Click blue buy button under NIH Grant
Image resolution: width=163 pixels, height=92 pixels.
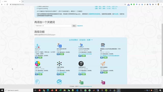[102, 57]
